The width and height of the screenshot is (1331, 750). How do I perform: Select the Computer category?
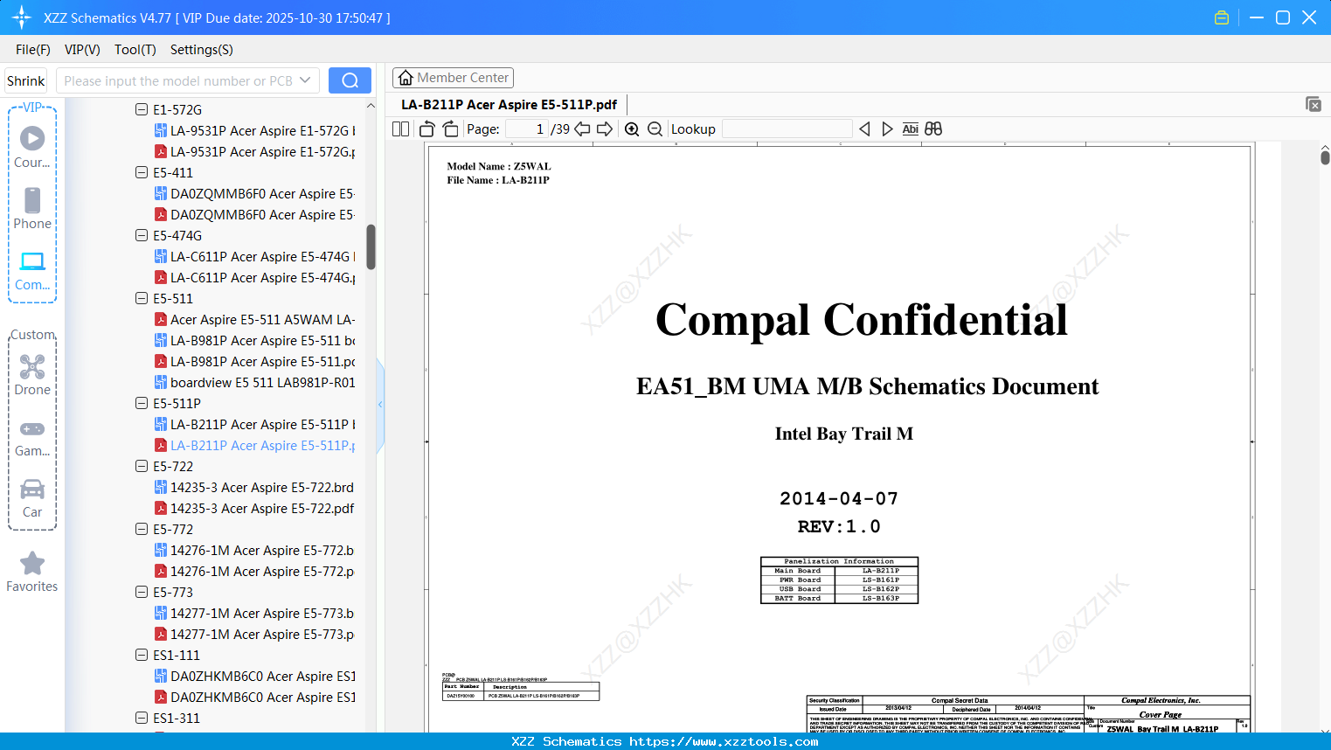pyautogui.click(x=32, y=270)
